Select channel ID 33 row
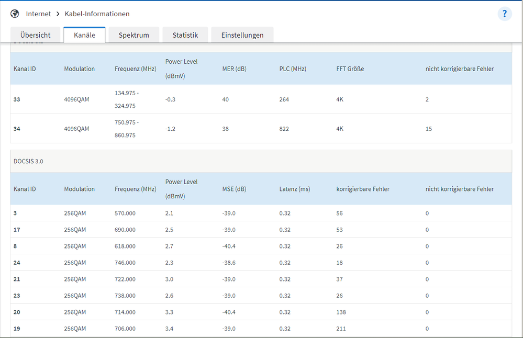The height and width of the screenshot is (338, 523). click(17, 99)
